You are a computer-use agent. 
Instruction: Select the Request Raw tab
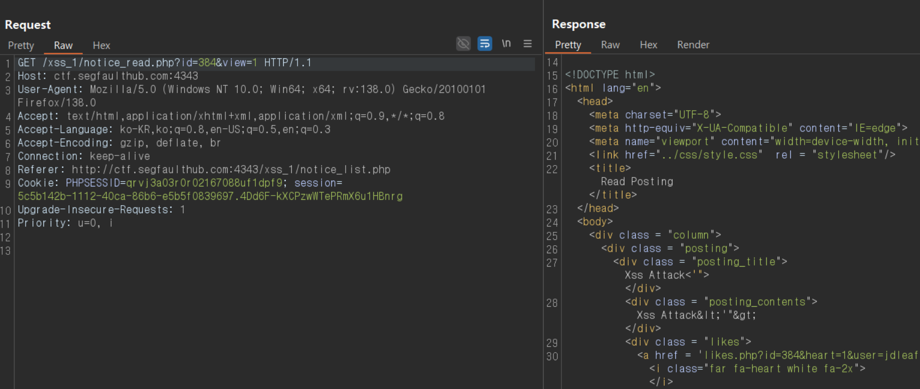point(63,45)
